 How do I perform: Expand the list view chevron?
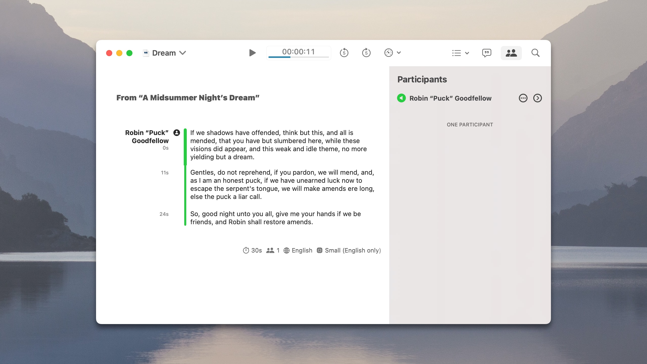(467, 53)
